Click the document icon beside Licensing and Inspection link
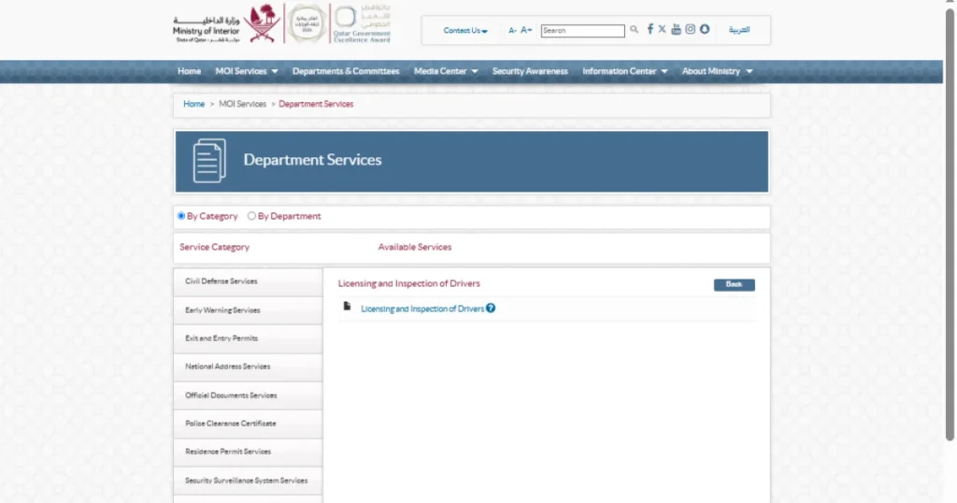Viewport: 957px width, 503px height. click(347, 306)
